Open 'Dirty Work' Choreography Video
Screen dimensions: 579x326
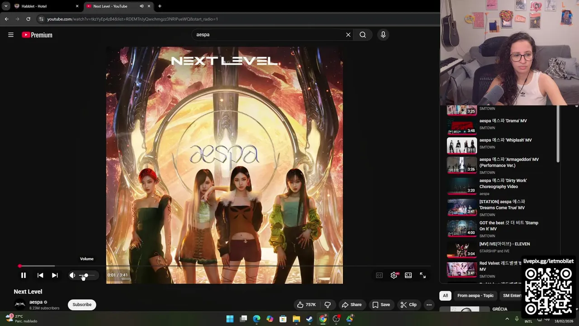click(x=503, y=183)
